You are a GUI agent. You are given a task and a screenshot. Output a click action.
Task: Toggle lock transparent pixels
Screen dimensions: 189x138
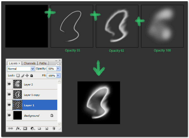pos(18,76)
